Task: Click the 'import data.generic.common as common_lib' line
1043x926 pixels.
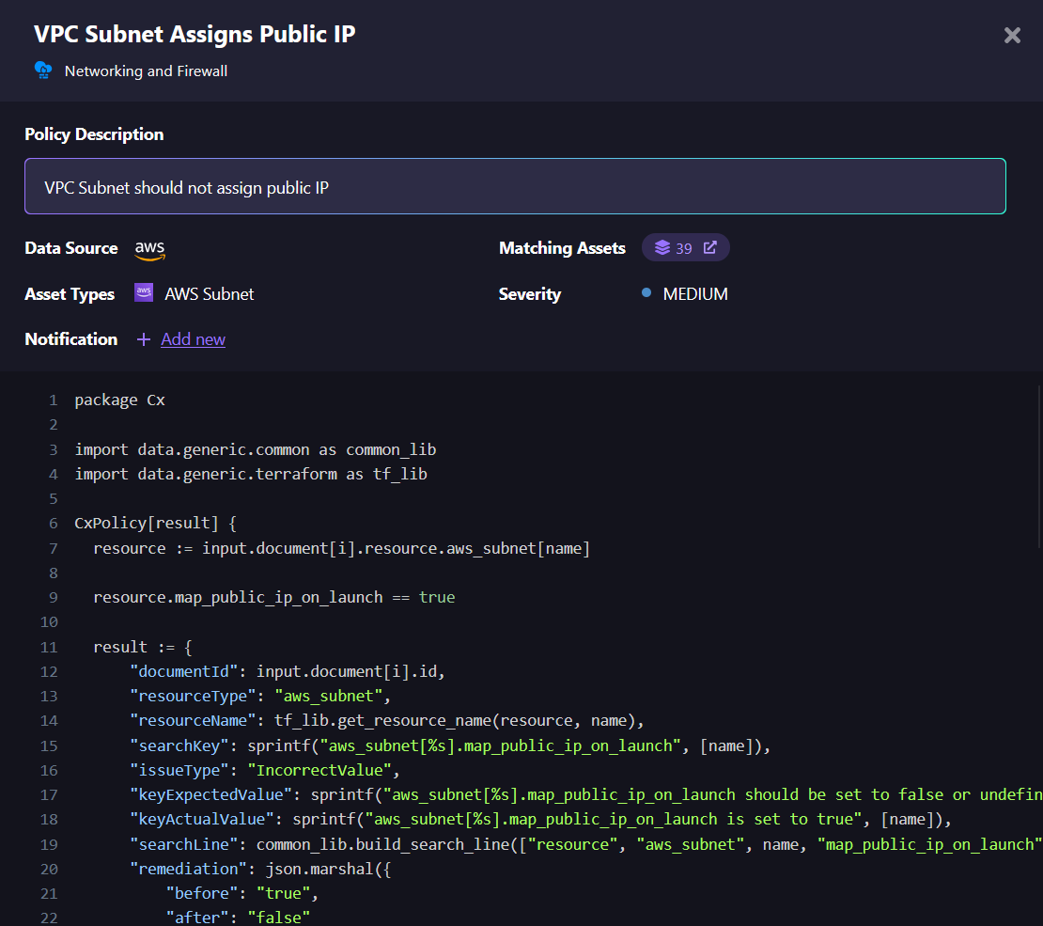Action: (256, 450)
